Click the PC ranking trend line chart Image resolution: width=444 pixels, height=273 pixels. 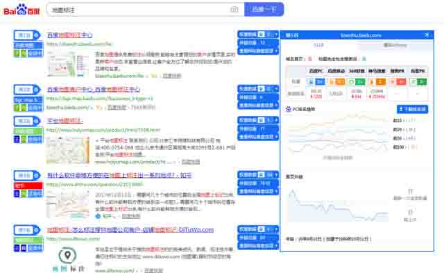click(x=338, y=135)
